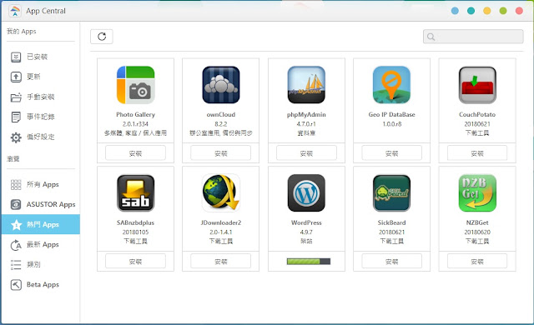
Task: Click the ownCloud title text
Action: [x=220, y=114]
